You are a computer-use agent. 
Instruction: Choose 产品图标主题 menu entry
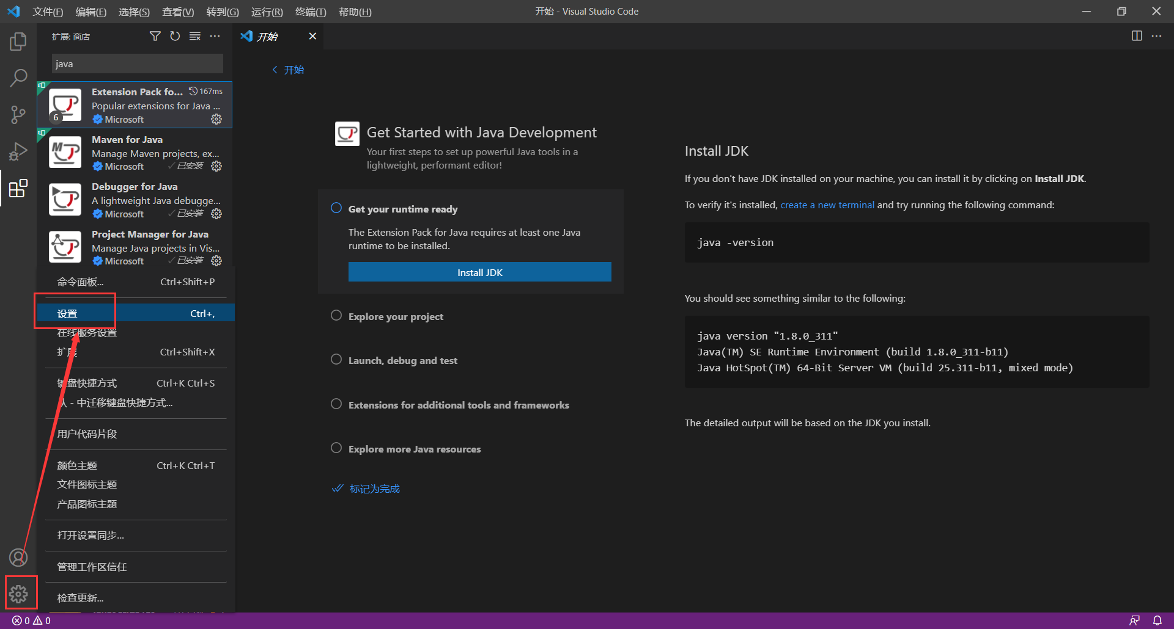point(136,504)
